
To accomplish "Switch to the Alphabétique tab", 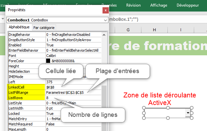I will (x=19, y=27).
